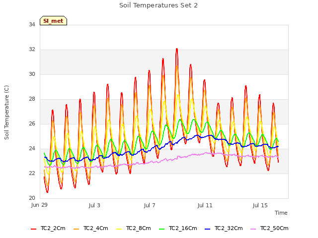Click the blue TC2_32Cm legend color marker
318x238 pixels.
(x=207, y=229)
